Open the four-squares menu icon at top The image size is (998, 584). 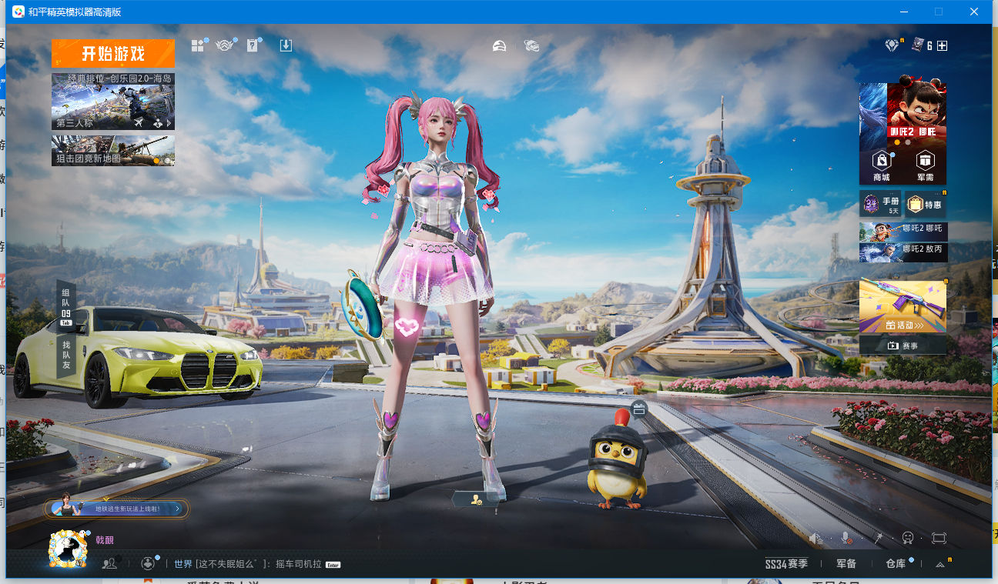tap(198, 46)
